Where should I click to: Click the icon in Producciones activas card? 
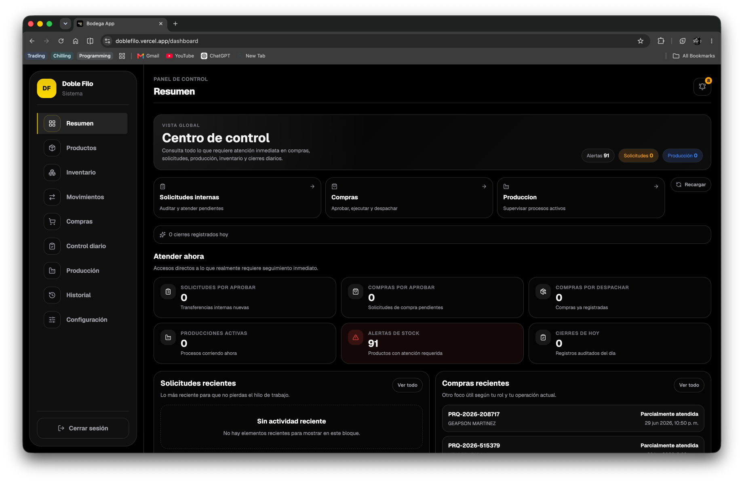point(168,337)
